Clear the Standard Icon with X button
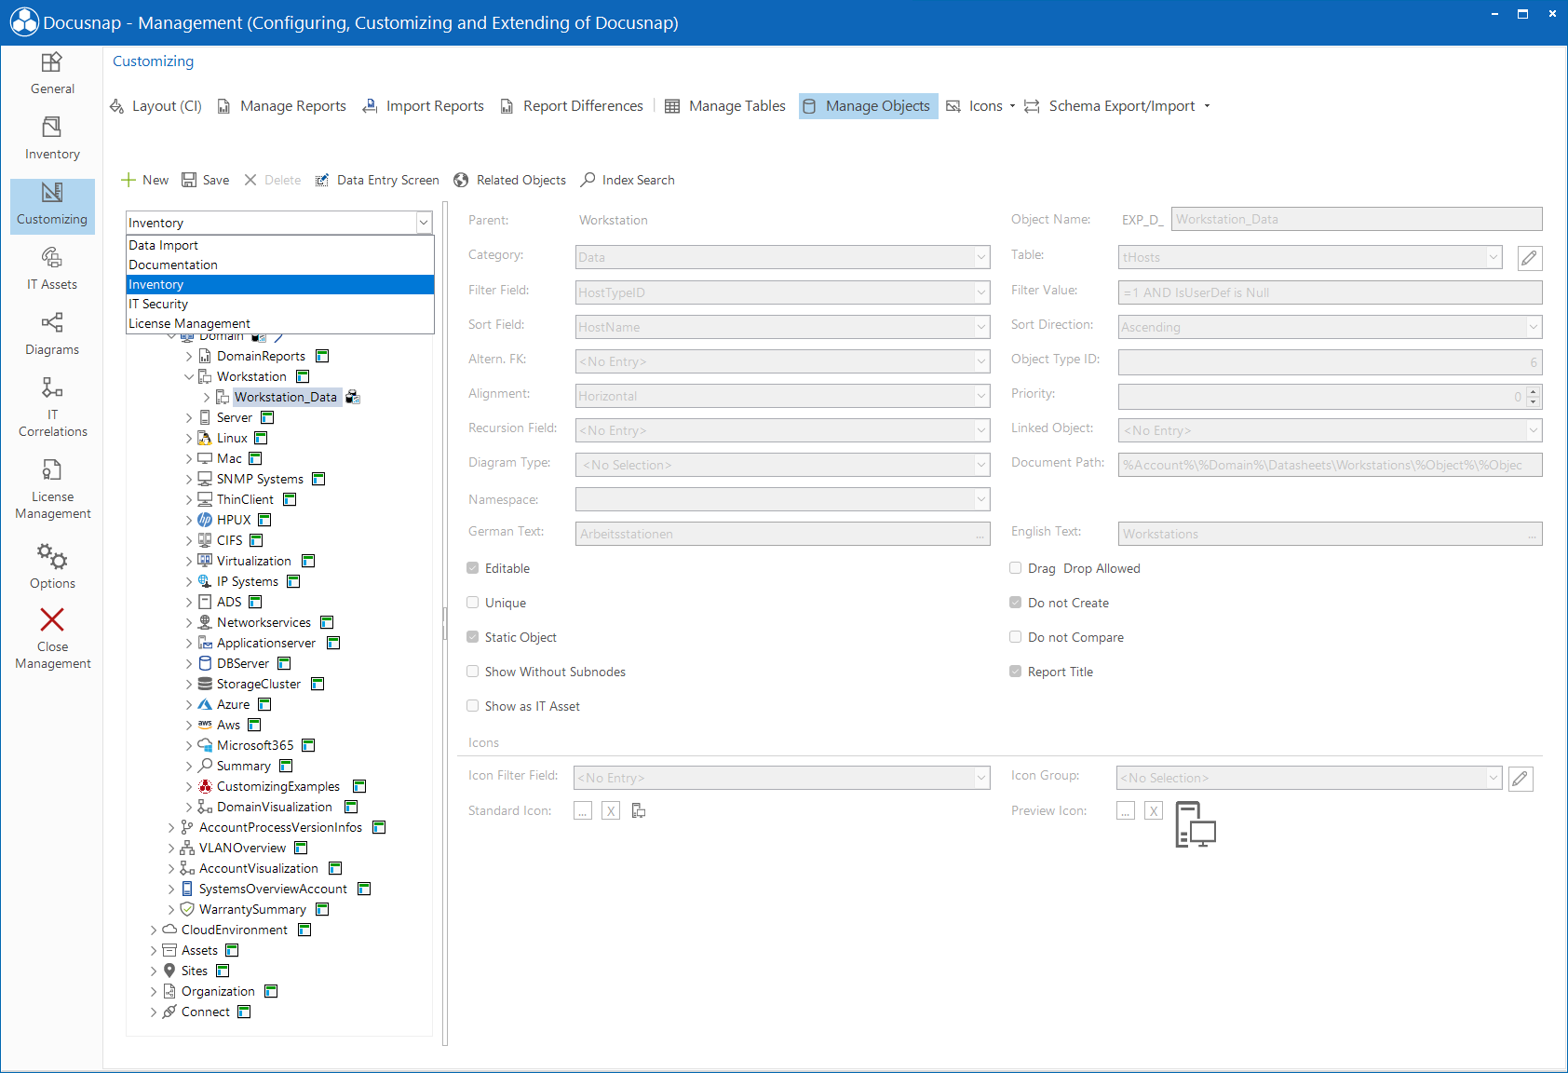Image resolution: width=1568 pixels, height=1073 pixels. [611, 811]
